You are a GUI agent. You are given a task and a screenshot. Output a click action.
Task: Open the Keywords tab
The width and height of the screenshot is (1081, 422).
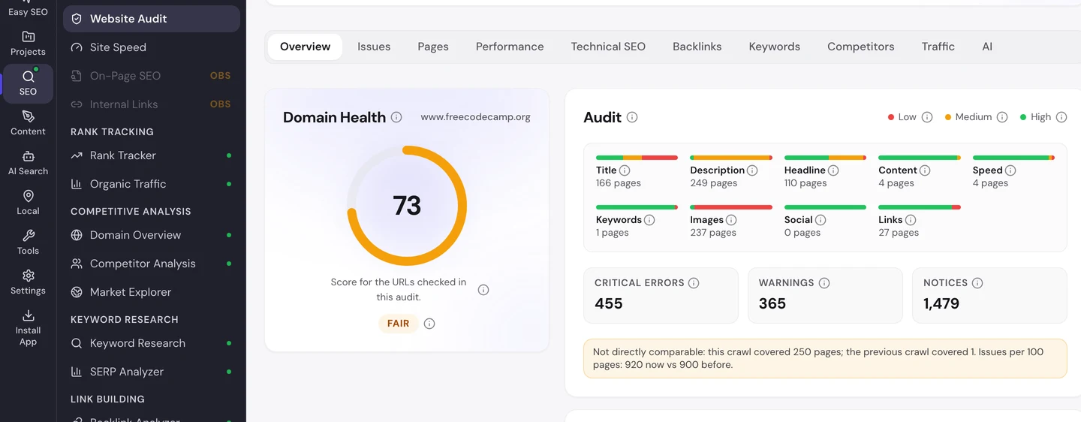point(775,47)
